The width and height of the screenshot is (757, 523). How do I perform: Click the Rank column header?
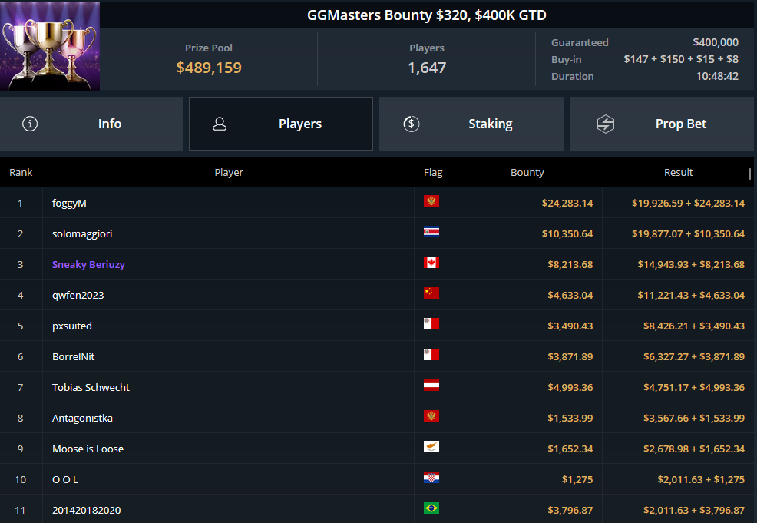21,172
